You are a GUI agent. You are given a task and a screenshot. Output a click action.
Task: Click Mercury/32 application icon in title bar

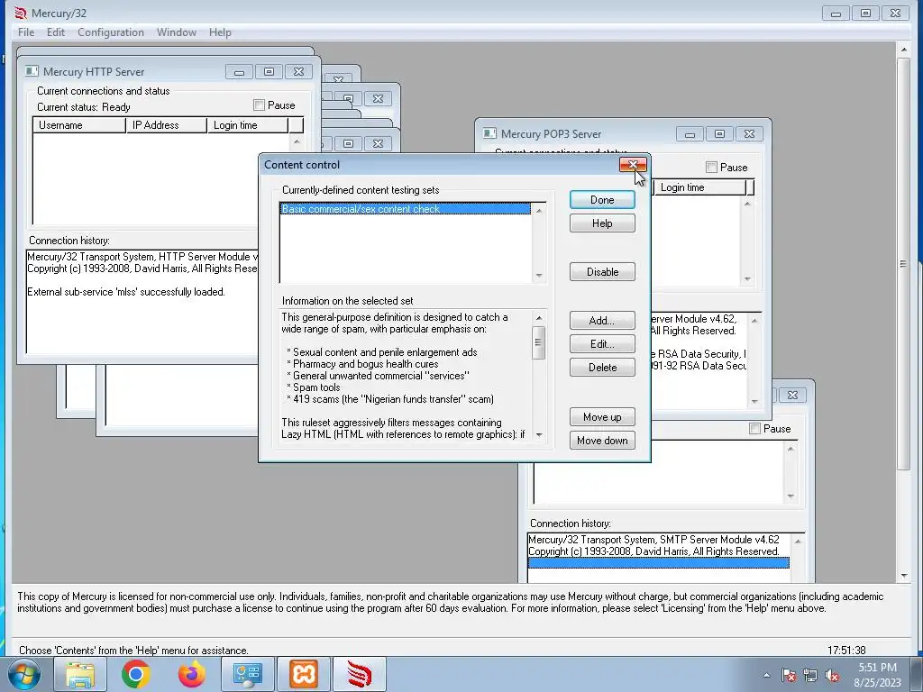pyautogui.click(x=21, y=13)
